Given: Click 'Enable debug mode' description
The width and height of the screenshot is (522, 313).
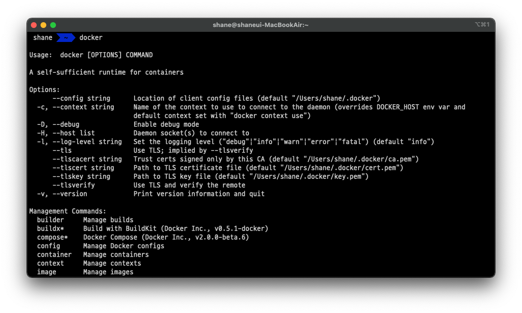Looking at the screenshot, I should [x=166, y=124].
